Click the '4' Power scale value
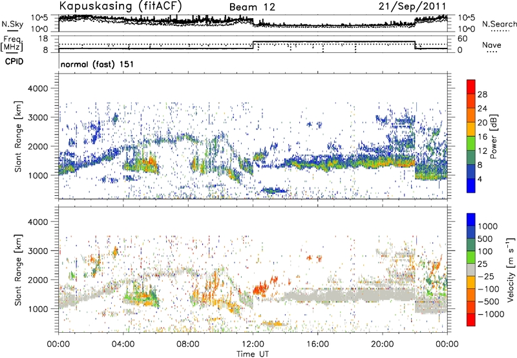This screenshot has width=517, height=358. click(x=480, y=180)
